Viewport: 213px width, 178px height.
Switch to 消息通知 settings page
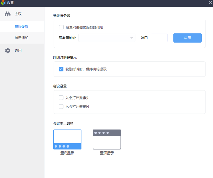(x=21, y=38)
